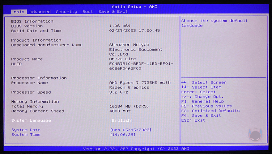Click the BIOS Information heading
The width and height of the screenshot is (272, 154).
[x=32, y=21]
